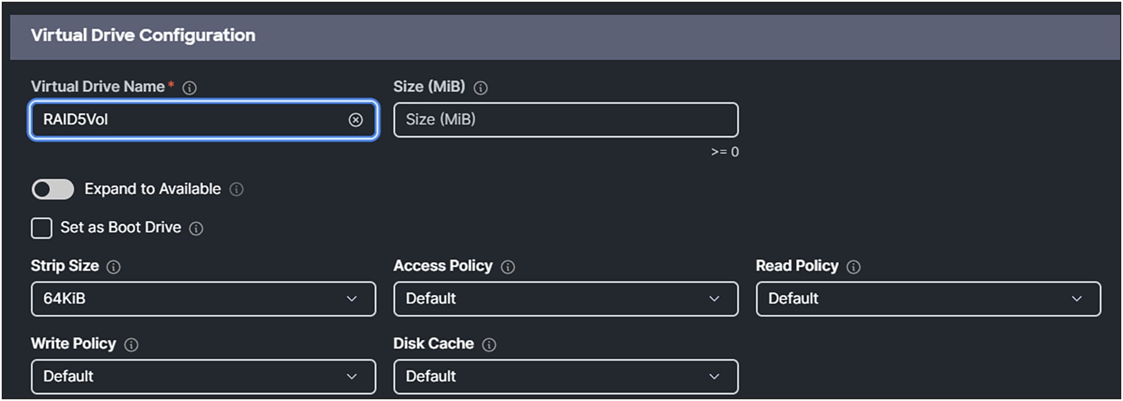Open the Access Policy info tooltip
This screenshot has height=401, width=1123.
click(508, 267)
